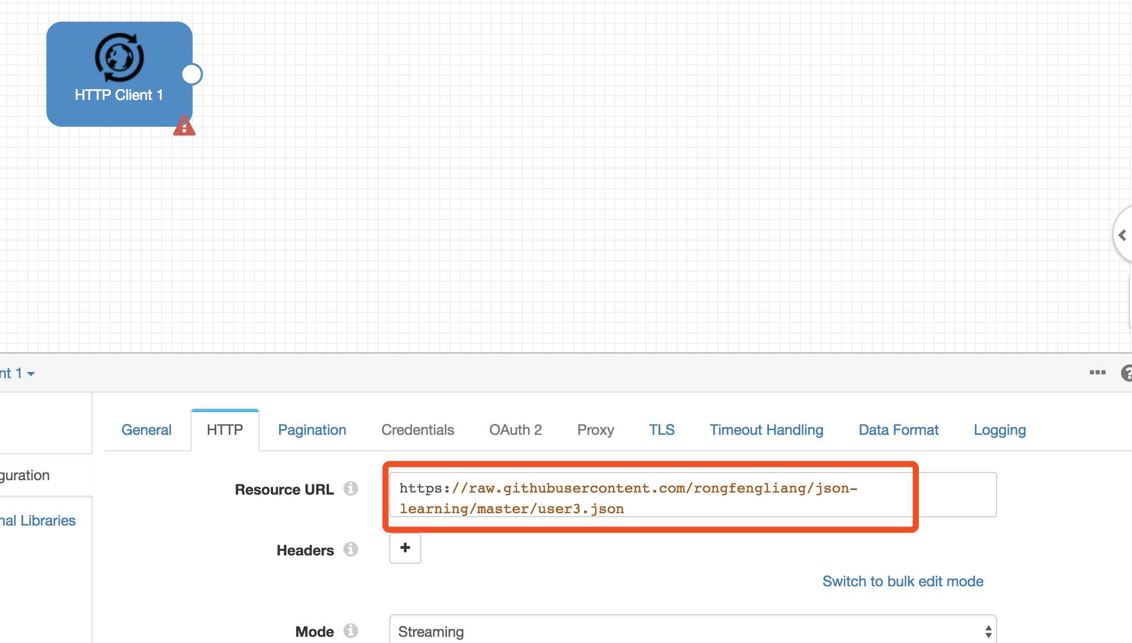
Task: Open the stage name dropdown
Action: [x=17, y=373]
